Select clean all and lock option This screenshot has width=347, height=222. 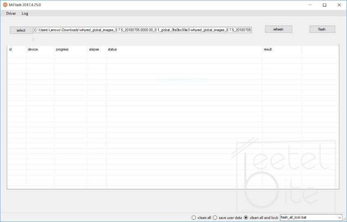pos(261,218)
